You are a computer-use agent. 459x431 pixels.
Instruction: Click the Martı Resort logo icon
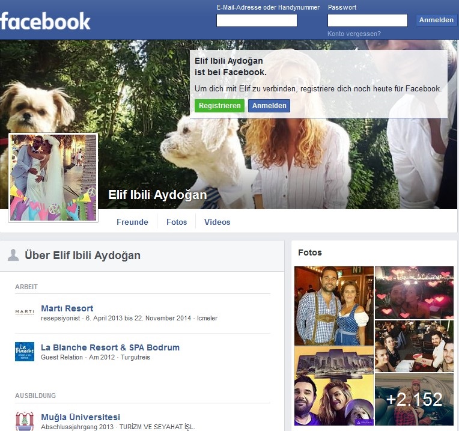click(25, 313)
